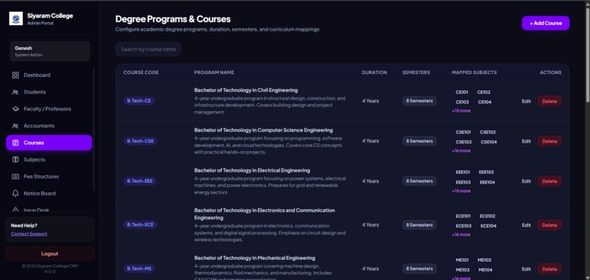Edit the B.Tech-ECE course
This screenshot has width=590, height=280.
pyautogui.click(x=526, y=225)
